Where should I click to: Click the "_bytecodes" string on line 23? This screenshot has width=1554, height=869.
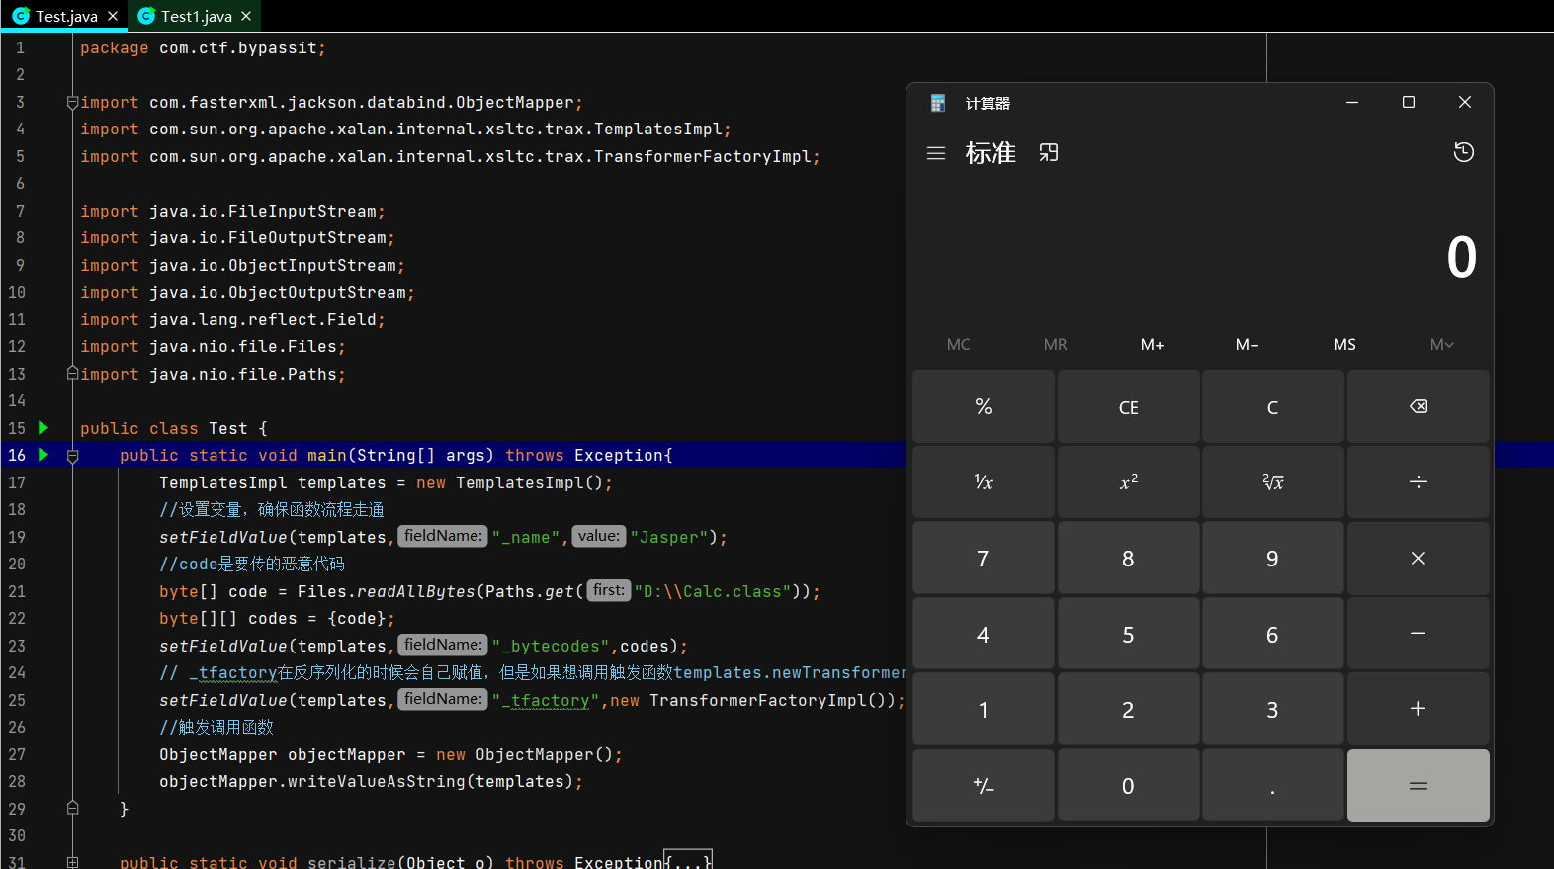551,646
